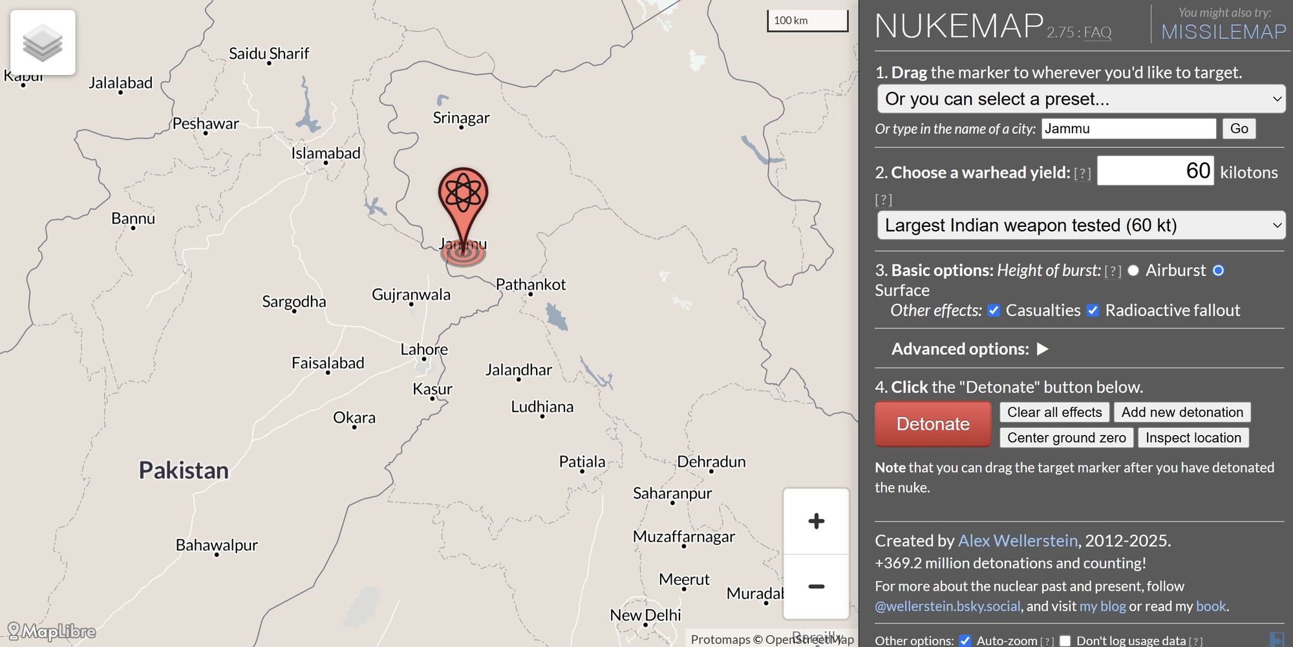Open the 'book' link
The image size is (1293, 647).
pos(1210,606)
